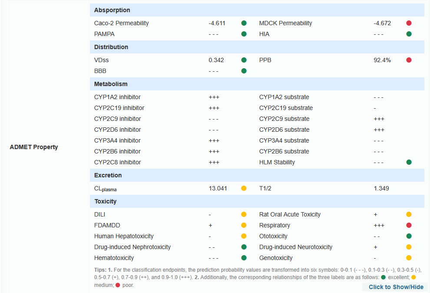Click the red dot next to MDCK Permeability
Screen dimensions: 430x293
[x=409, y=23]
